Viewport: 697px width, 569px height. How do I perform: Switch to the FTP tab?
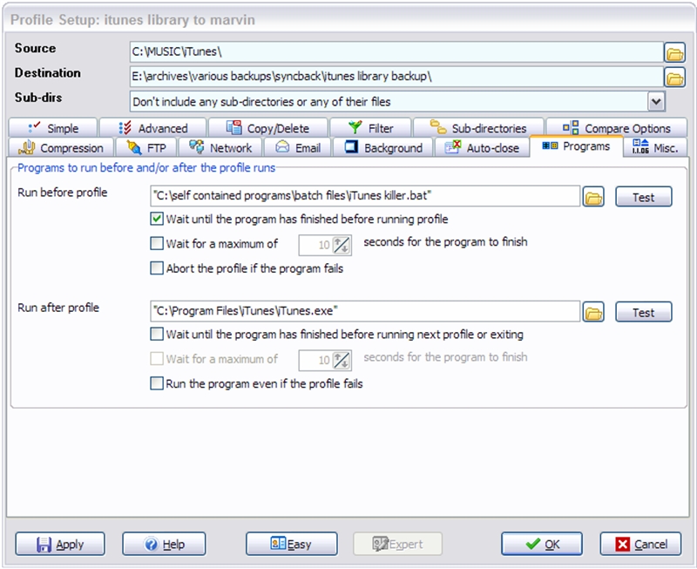(x=146, y=147)
